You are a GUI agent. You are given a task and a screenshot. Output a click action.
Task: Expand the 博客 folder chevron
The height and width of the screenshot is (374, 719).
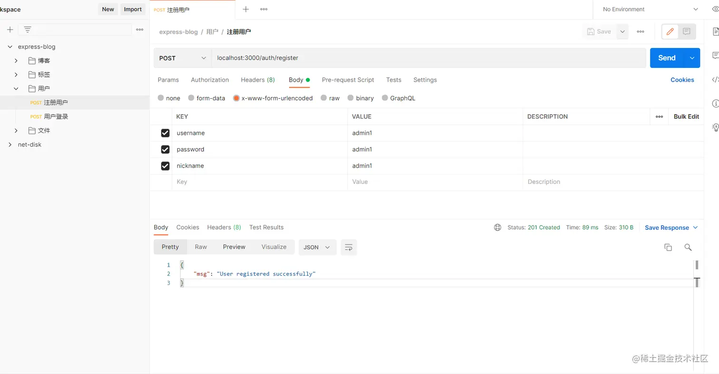coord(16,61)
